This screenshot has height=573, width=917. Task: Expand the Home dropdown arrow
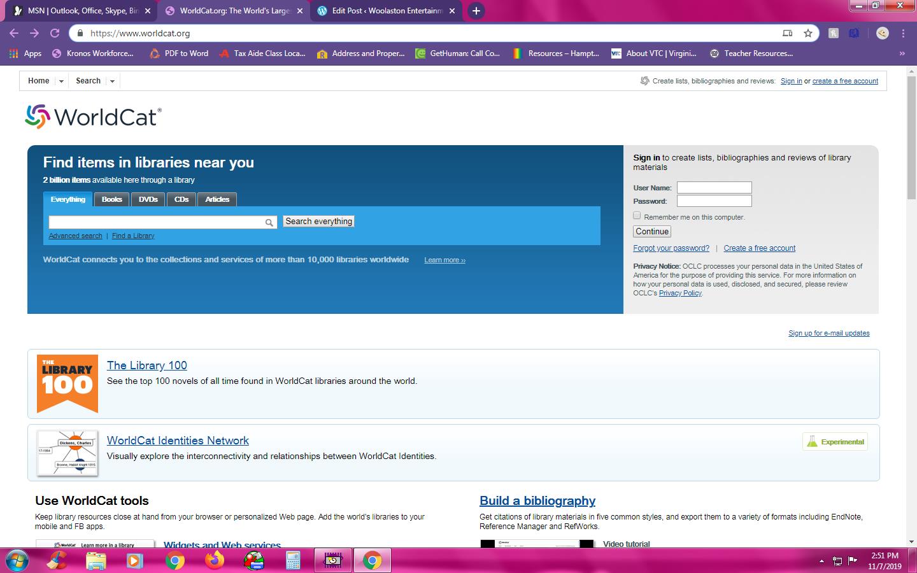point(61,81)
